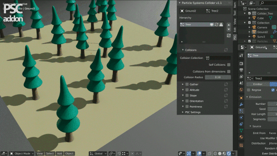
Task: Expand the PSC Settings section
Action: (x=183, y=112)
